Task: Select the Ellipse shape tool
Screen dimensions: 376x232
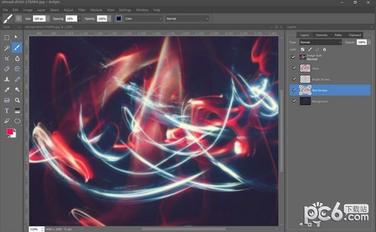Action: coord(17,121)
